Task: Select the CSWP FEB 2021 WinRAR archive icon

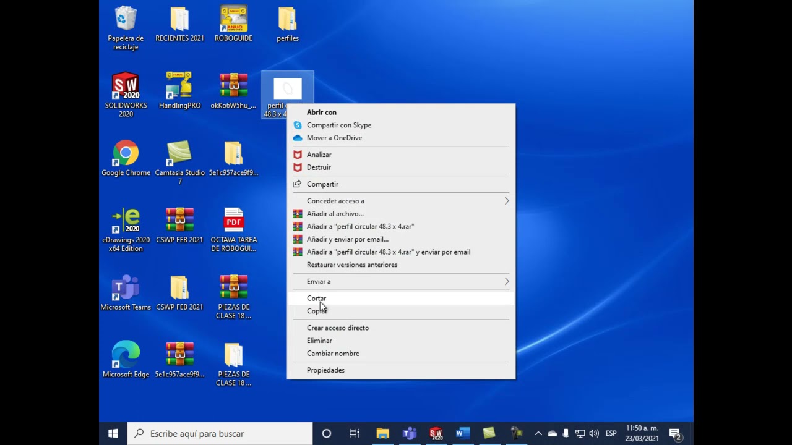Action: click(179, 226)
